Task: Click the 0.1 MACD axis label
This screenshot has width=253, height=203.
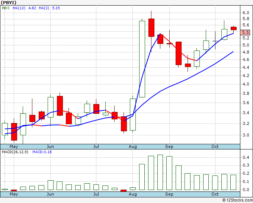Action: click(246, 181)
